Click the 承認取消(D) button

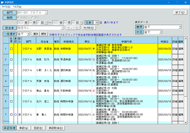pyautogui.click(x=56, y=128)
